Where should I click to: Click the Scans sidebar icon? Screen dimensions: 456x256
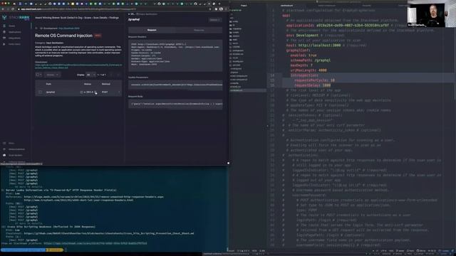(x=4, y=26)
